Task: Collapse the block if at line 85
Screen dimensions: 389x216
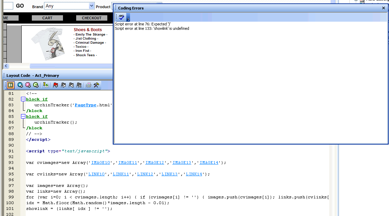Action: click(x=23, y=116)
